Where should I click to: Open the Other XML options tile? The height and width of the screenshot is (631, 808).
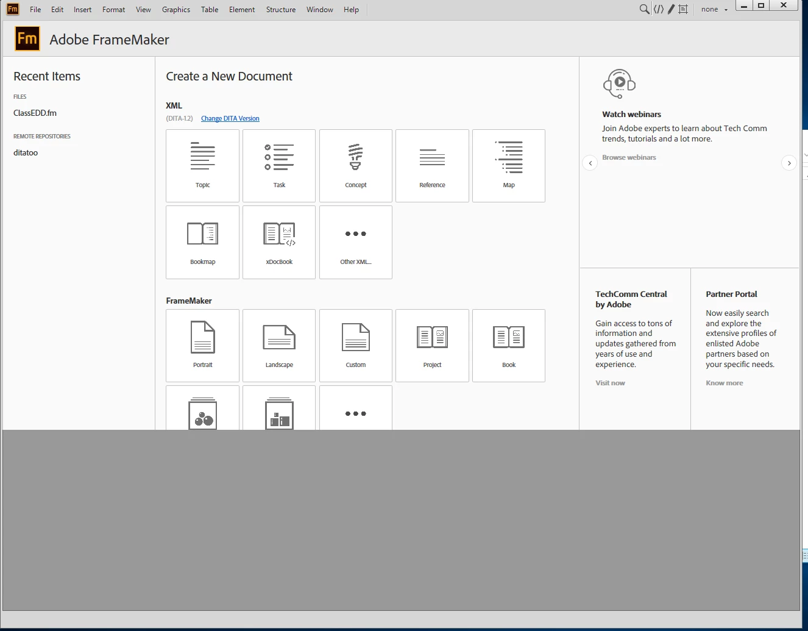pos(356,242)
